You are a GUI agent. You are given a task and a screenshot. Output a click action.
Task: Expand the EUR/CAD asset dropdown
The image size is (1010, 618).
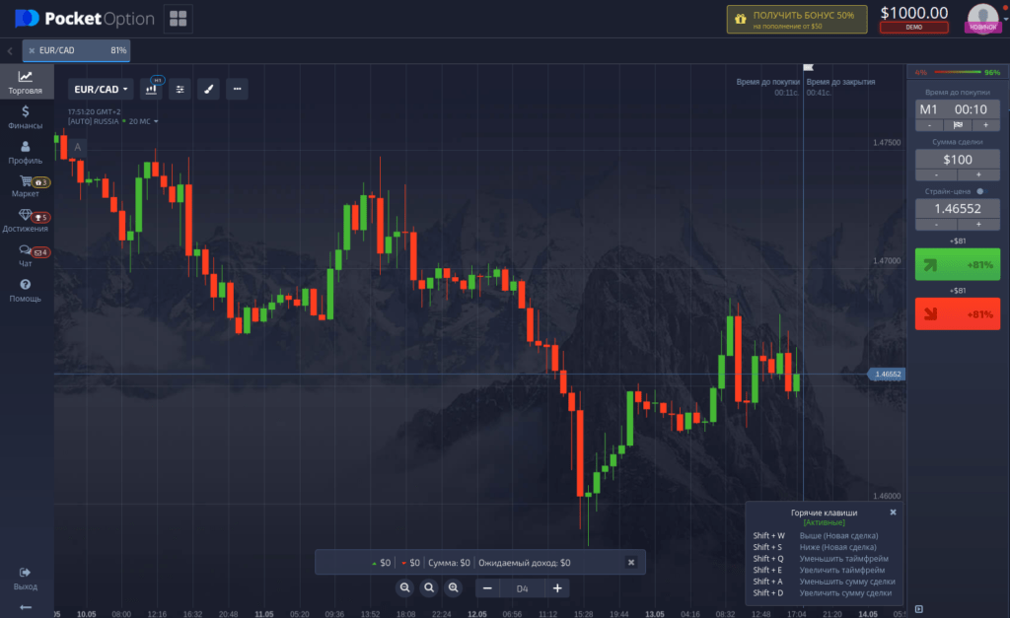pyautogui.click(x=101, y=89)
